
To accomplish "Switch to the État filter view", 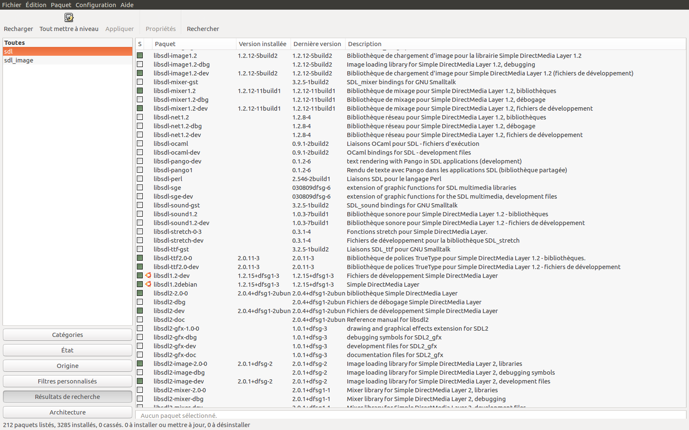I will (68, 350).
